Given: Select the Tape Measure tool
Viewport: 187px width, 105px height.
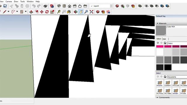Looking at the screenshot, I should (59, 12).
